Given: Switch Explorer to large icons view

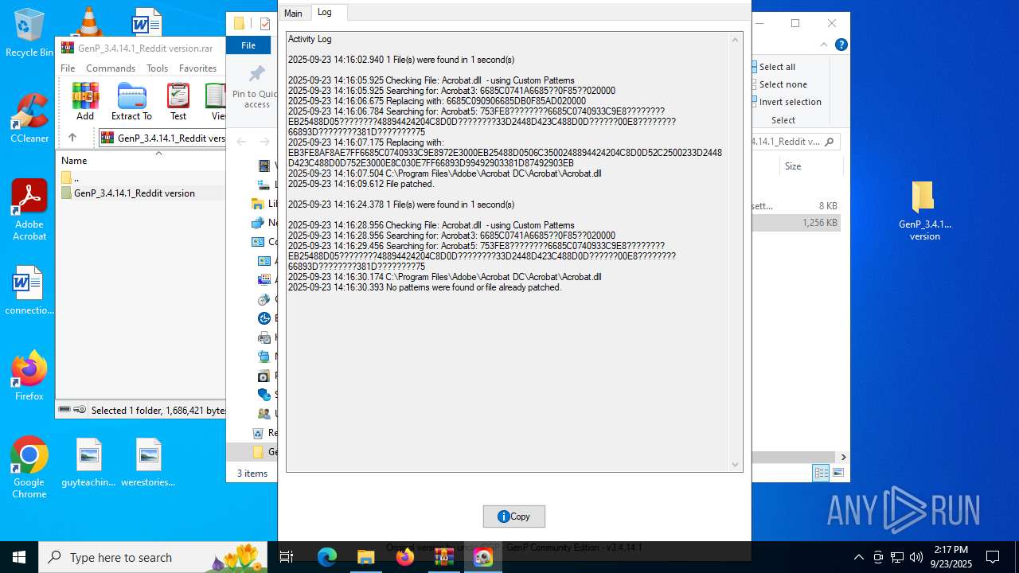Looking at the screenshot, I should coord(837,473).
